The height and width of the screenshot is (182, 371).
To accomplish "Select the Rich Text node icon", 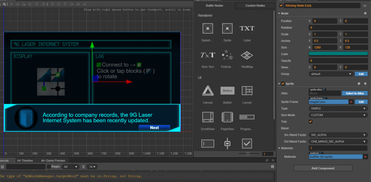I will [x=208, y=55].
